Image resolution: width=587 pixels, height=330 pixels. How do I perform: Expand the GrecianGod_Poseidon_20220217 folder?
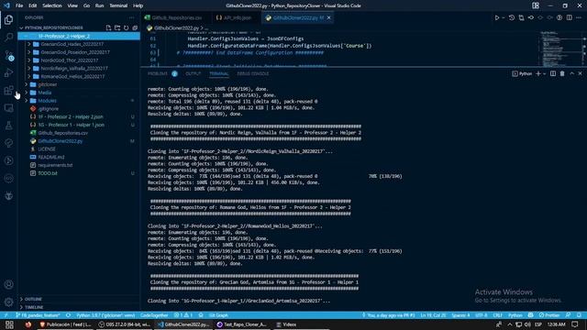79,52
